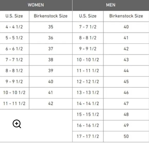Click women's U.S. size 10 - 10 1/2
The width and height of the screenshot is (149, 149).
[x=14, y=93]
